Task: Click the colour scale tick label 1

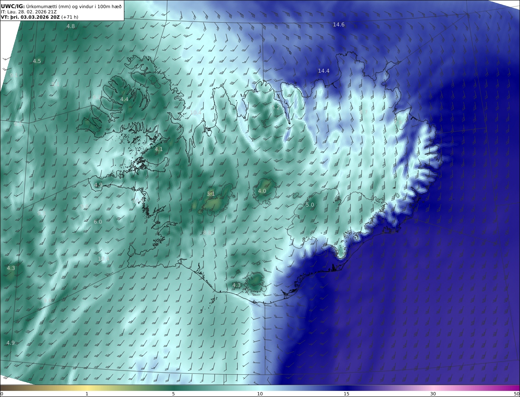Action: point(87,394)
